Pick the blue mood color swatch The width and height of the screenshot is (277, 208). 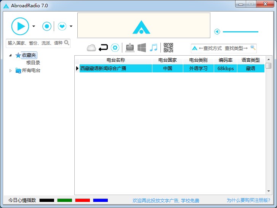click(x=100, y=200)
